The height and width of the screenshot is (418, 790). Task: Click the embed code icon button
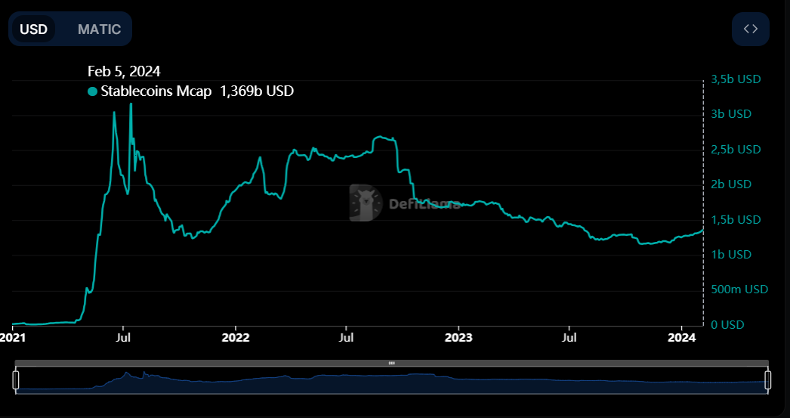pos(750,29)
